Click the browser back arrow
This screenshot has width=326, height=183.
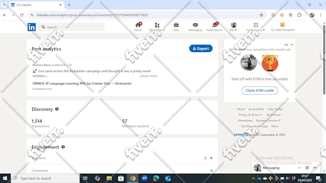[5, 15]
